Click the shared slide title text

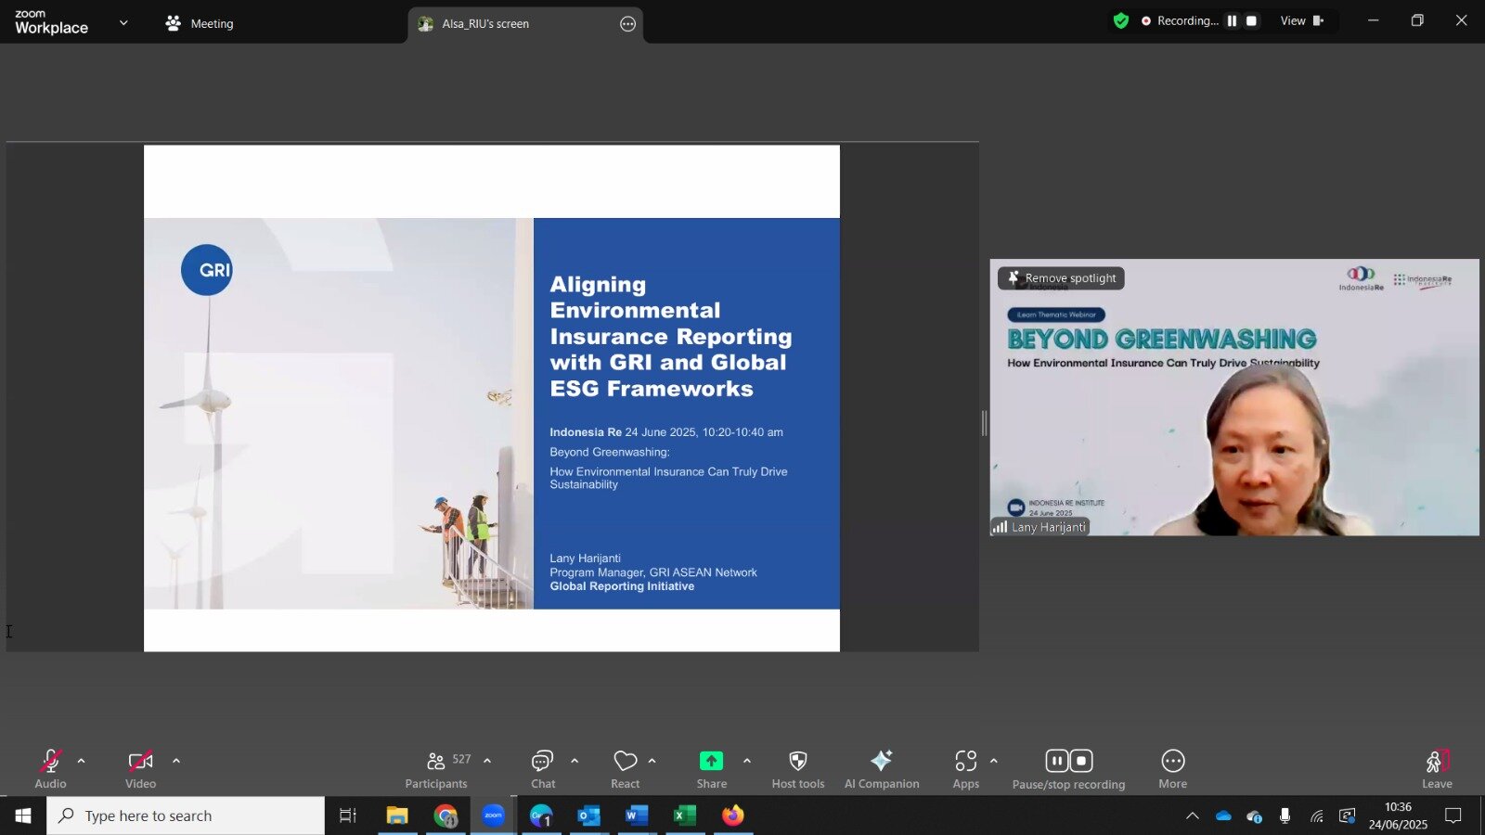(670, 337)
